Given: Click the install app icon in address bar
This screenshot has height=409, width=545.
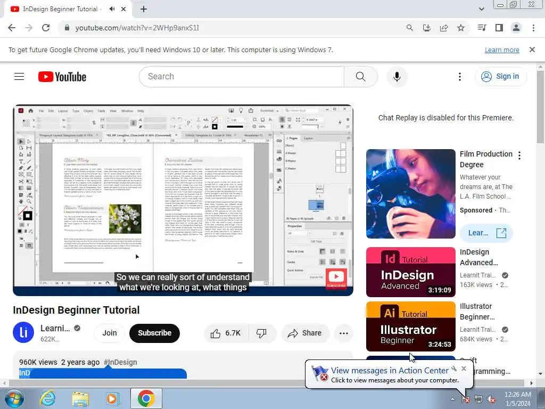Looking at the screenshot, I should click(426, 28).
